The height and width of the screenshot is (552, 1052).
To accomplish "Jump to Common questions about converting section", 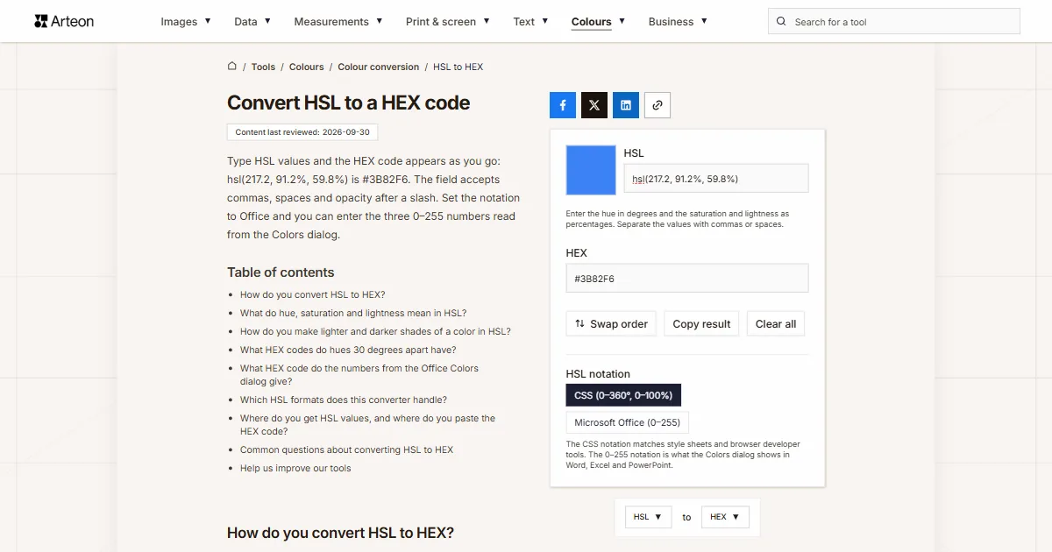I will (x=347, y=449).
